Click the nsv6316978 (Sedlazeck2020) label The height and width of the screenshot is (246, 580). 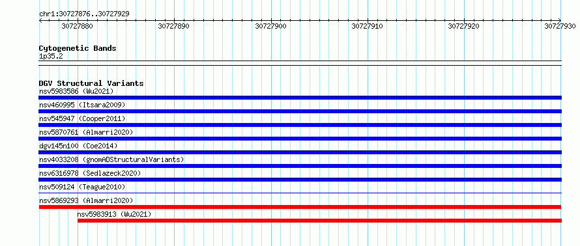[x=90, y=173]
